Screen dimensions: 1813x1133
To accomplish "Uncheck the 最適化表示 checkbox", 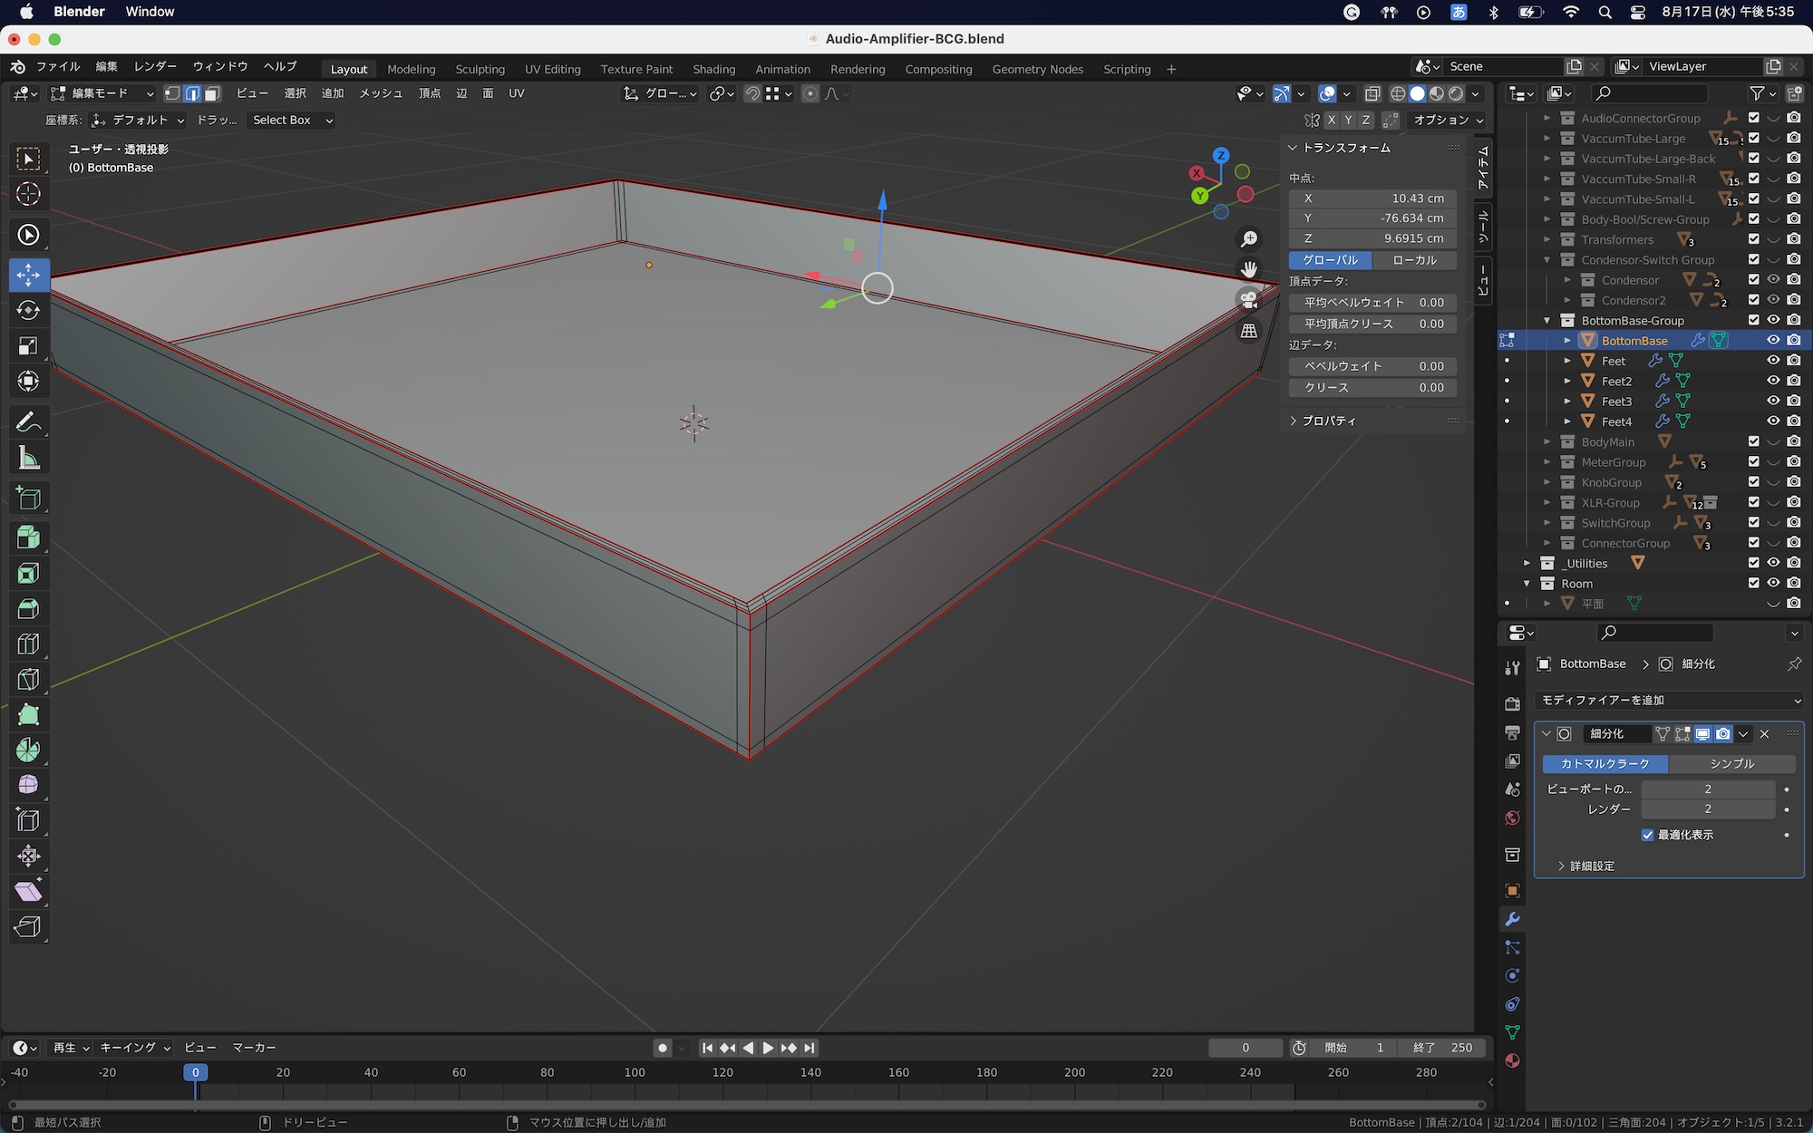I will pyautogui.click(x=1647, y=835).
